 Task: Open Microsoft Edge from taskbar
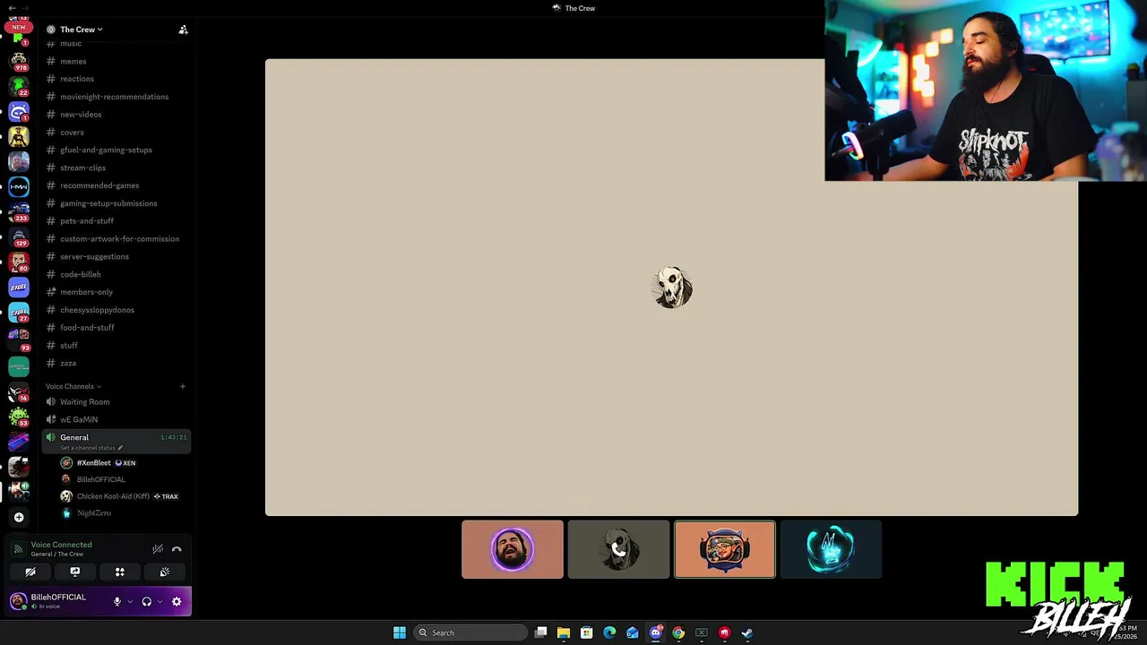609,632
